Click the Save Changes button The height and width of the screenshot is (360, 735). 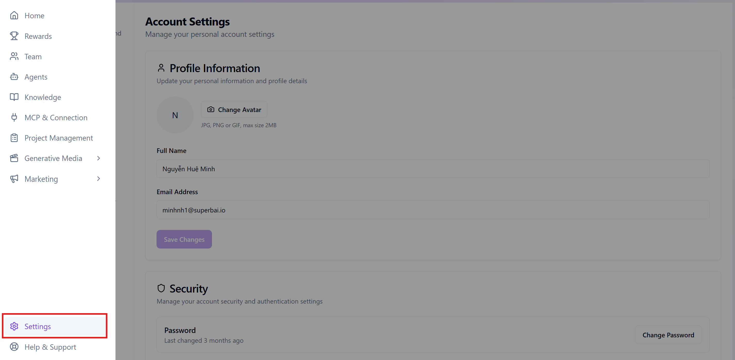[184, 239]
